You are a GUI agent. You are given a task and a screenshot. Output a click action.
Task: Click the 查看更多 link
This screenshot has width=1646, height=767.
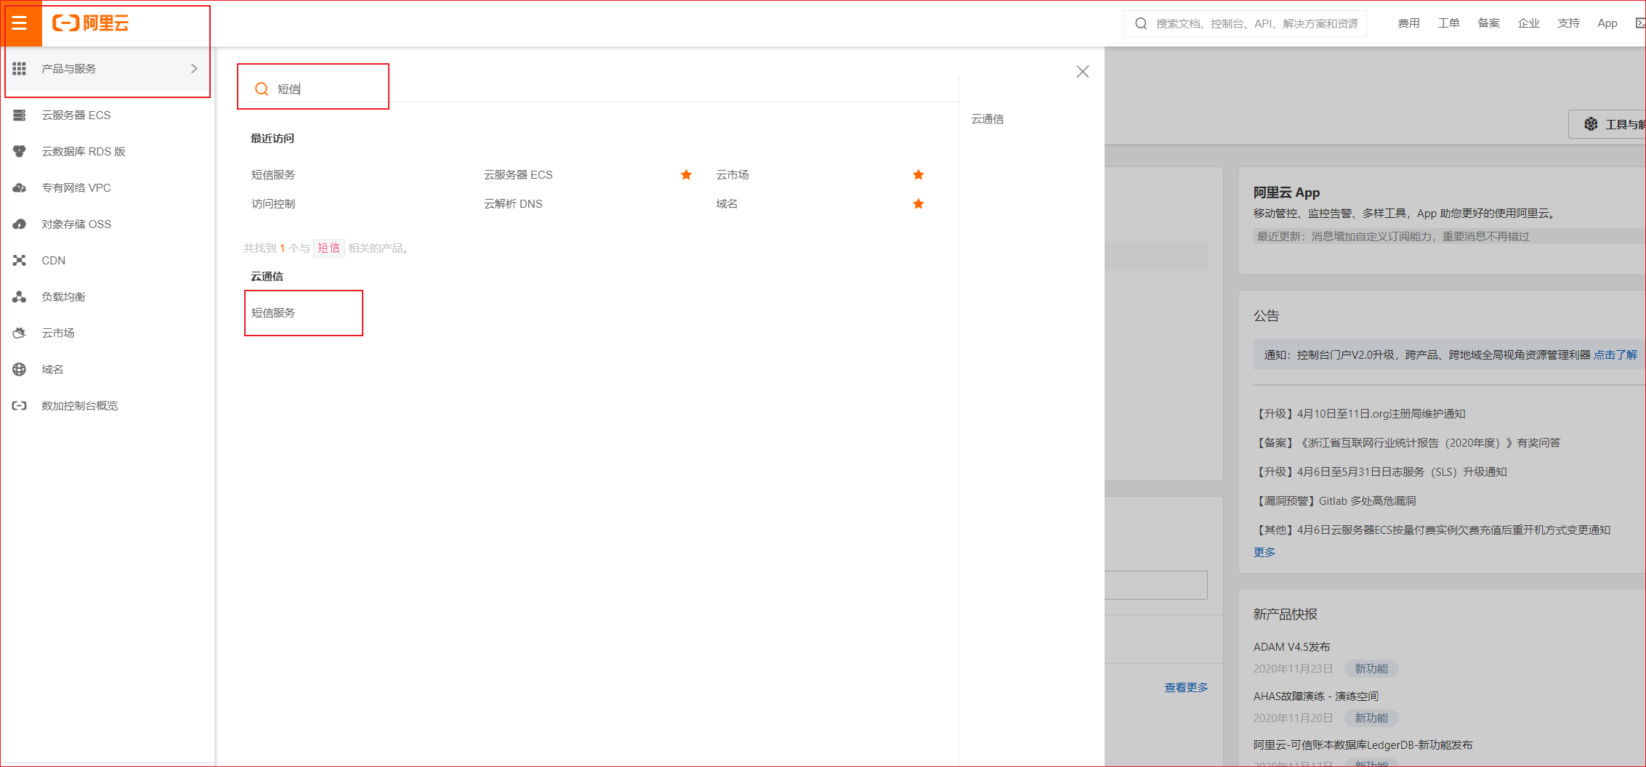[1186, 687]
